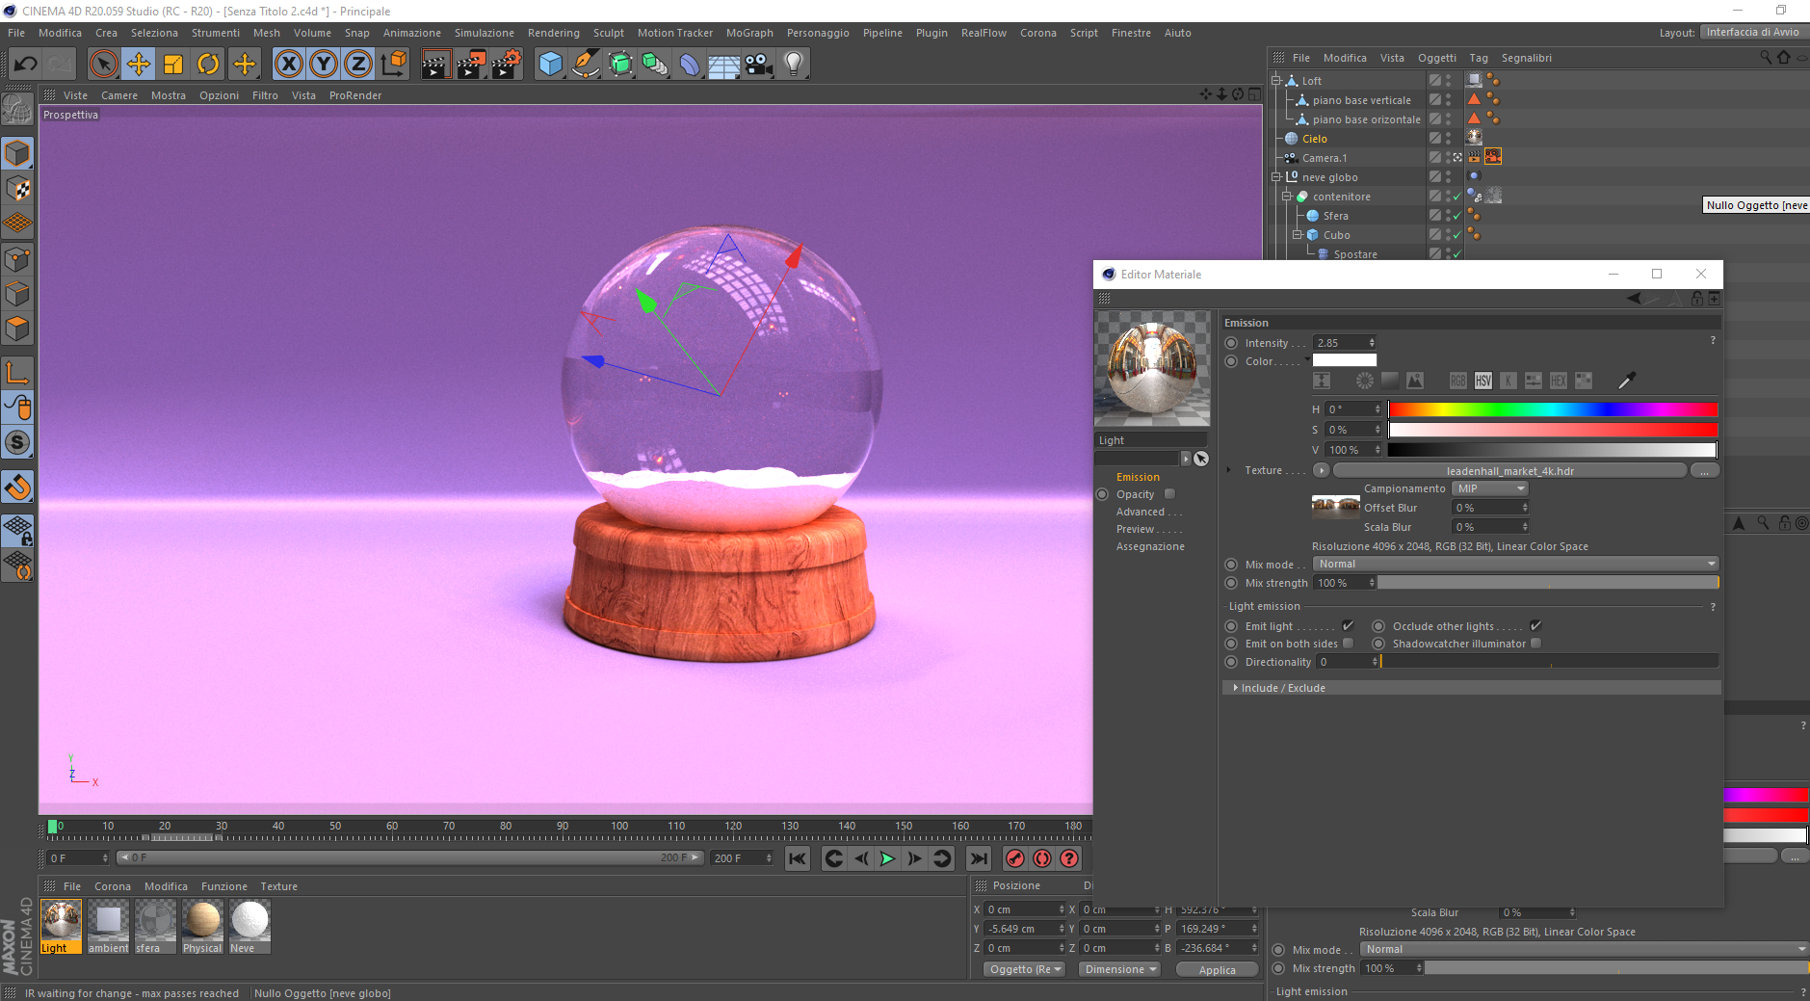Open the Floor environment icon
The width and height of the screenshot is (1810, 1001).
(x=723, y=65)
